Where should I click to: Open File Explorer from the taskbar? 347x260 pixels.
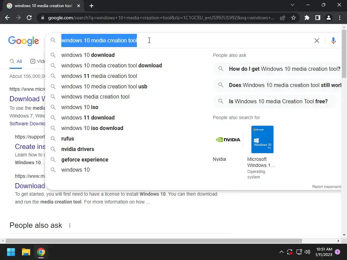point(26,252)
